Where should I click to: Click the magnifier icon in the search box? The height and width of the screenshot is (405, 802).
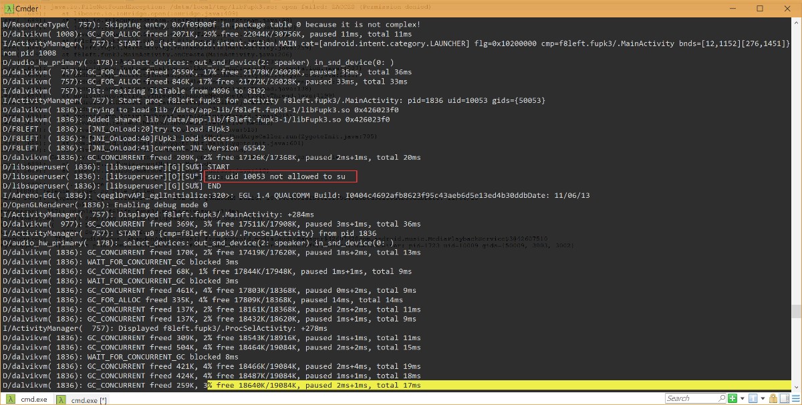pos(720,399)
